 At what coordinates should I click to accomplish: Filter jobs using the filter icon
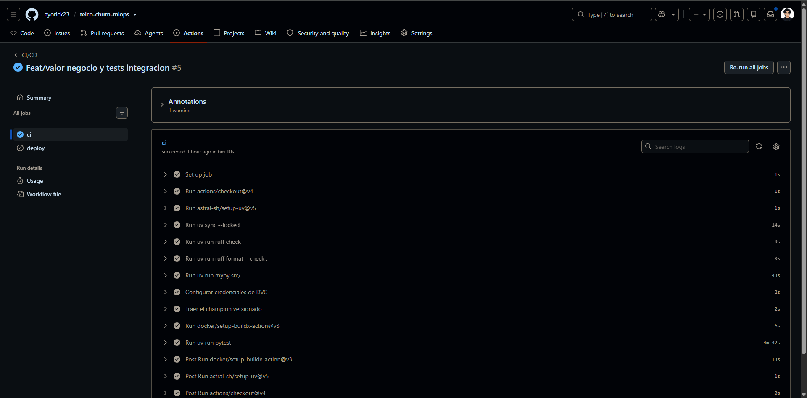pyautogui.click(x=122, y=113)
